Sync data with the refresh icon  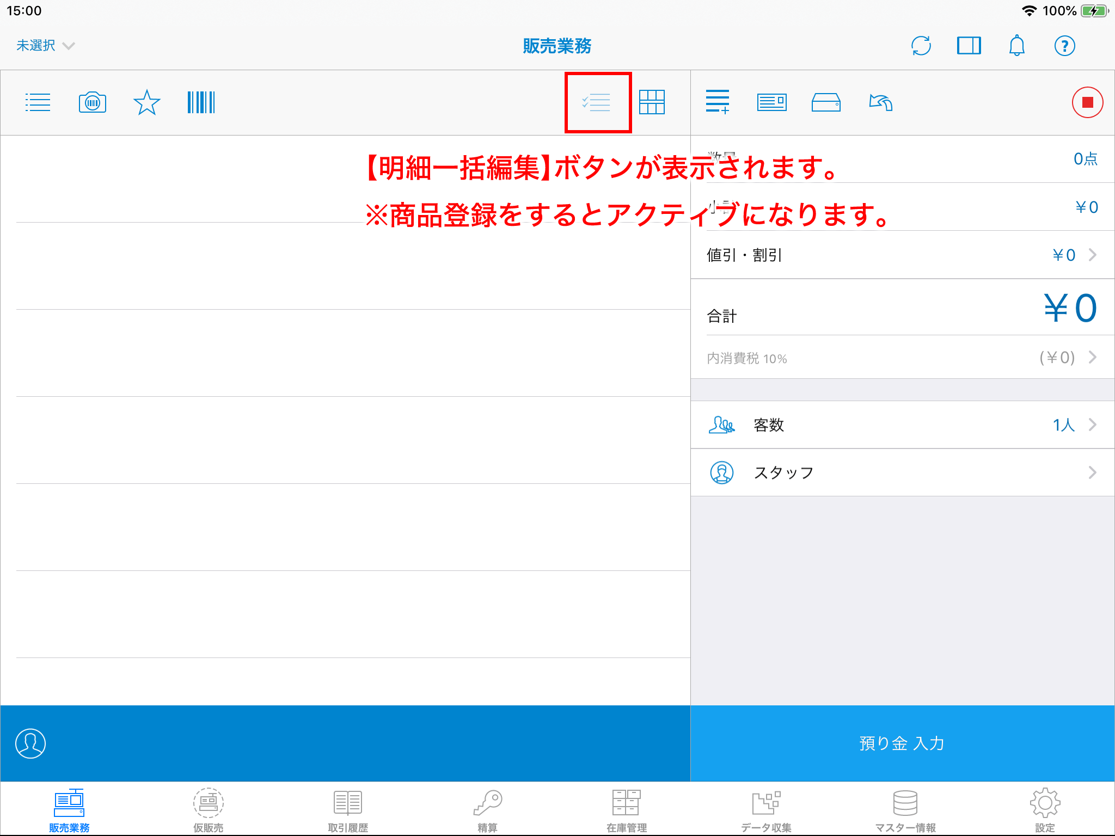click(921, 46)
